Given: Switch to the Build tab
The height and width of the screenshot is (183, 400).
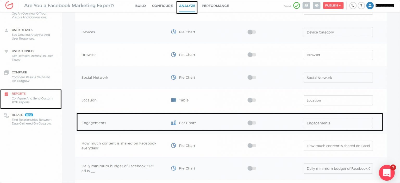Looking at the screenshot, I should 140,6.
